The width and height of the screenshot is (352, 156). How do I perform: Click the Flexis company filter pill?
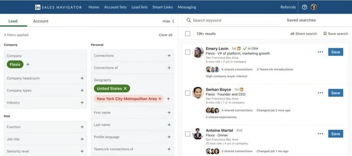click(15, 64)
